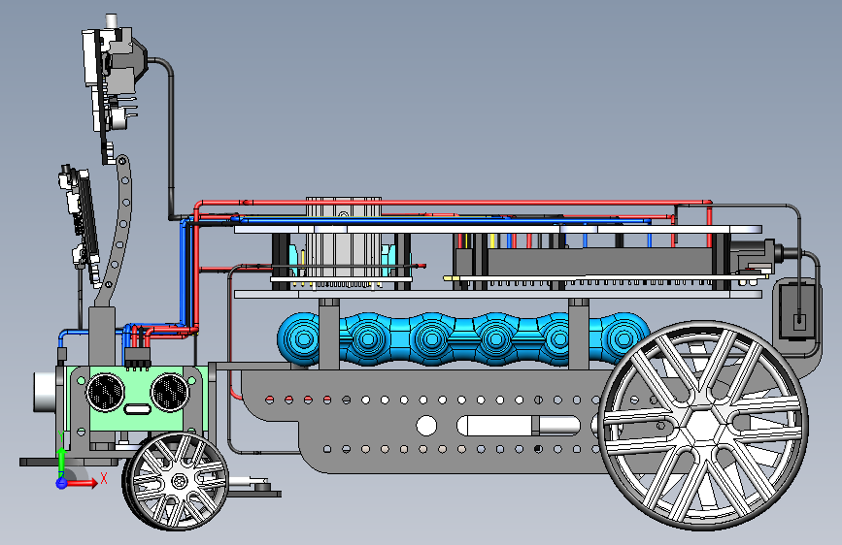Click the oval slot on green board

[x=138, y=410]
